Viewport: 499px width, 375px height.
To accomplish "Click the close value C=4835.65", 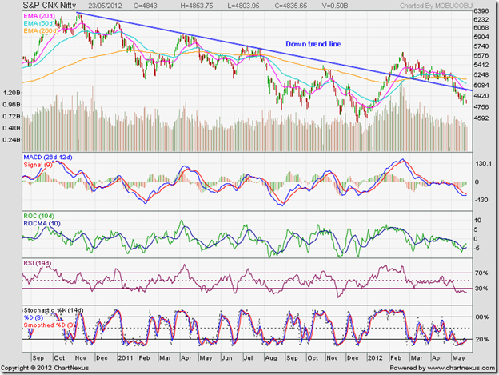I will click(x=291, y=6).
